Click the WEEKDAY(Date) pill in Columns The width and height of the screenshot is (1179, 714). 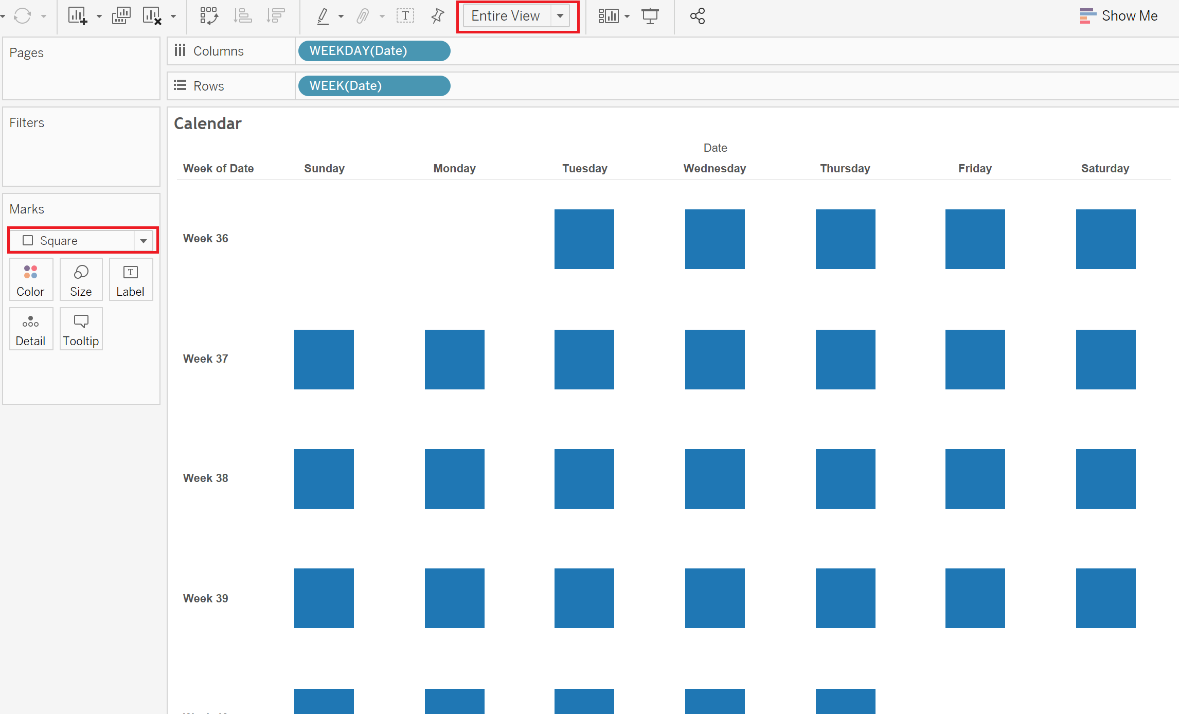(374, 51)
